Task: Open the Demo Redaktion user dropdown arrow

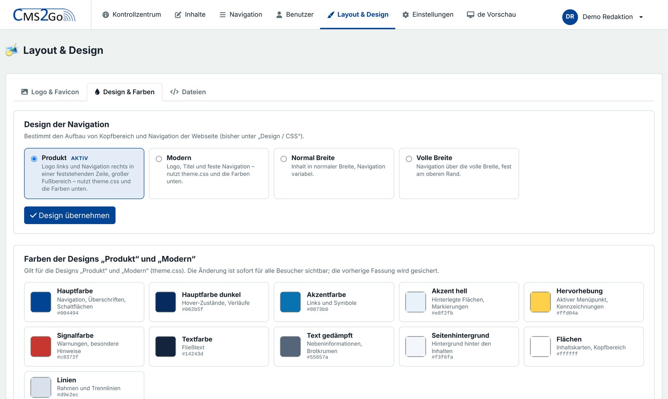Action: point(641,17)
